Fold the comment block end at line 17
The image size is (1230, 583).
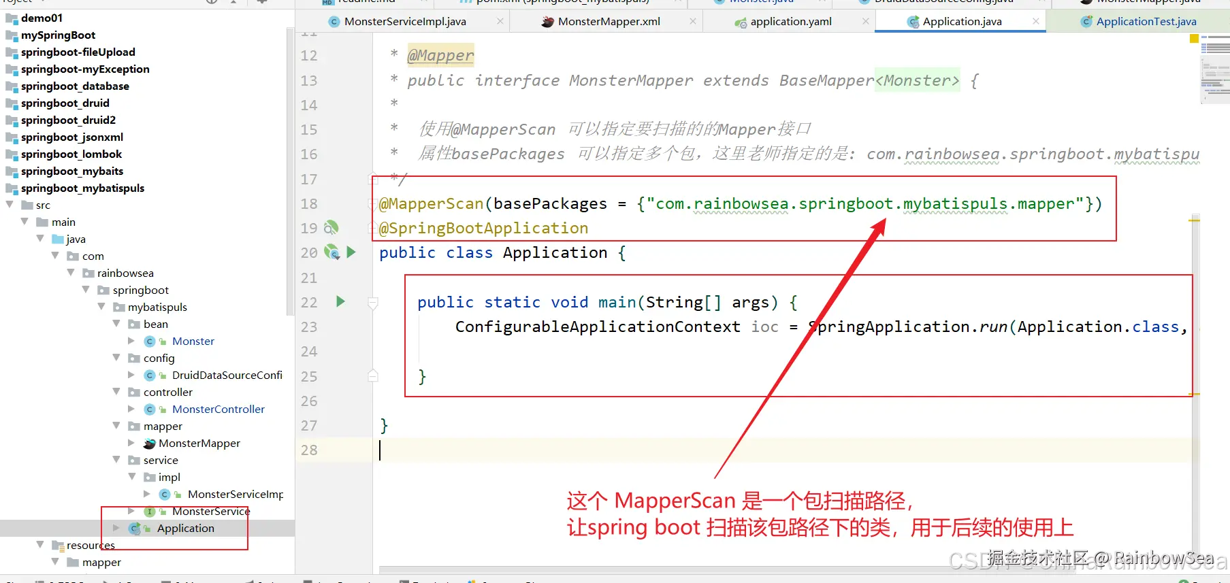(x=373, y=179)
